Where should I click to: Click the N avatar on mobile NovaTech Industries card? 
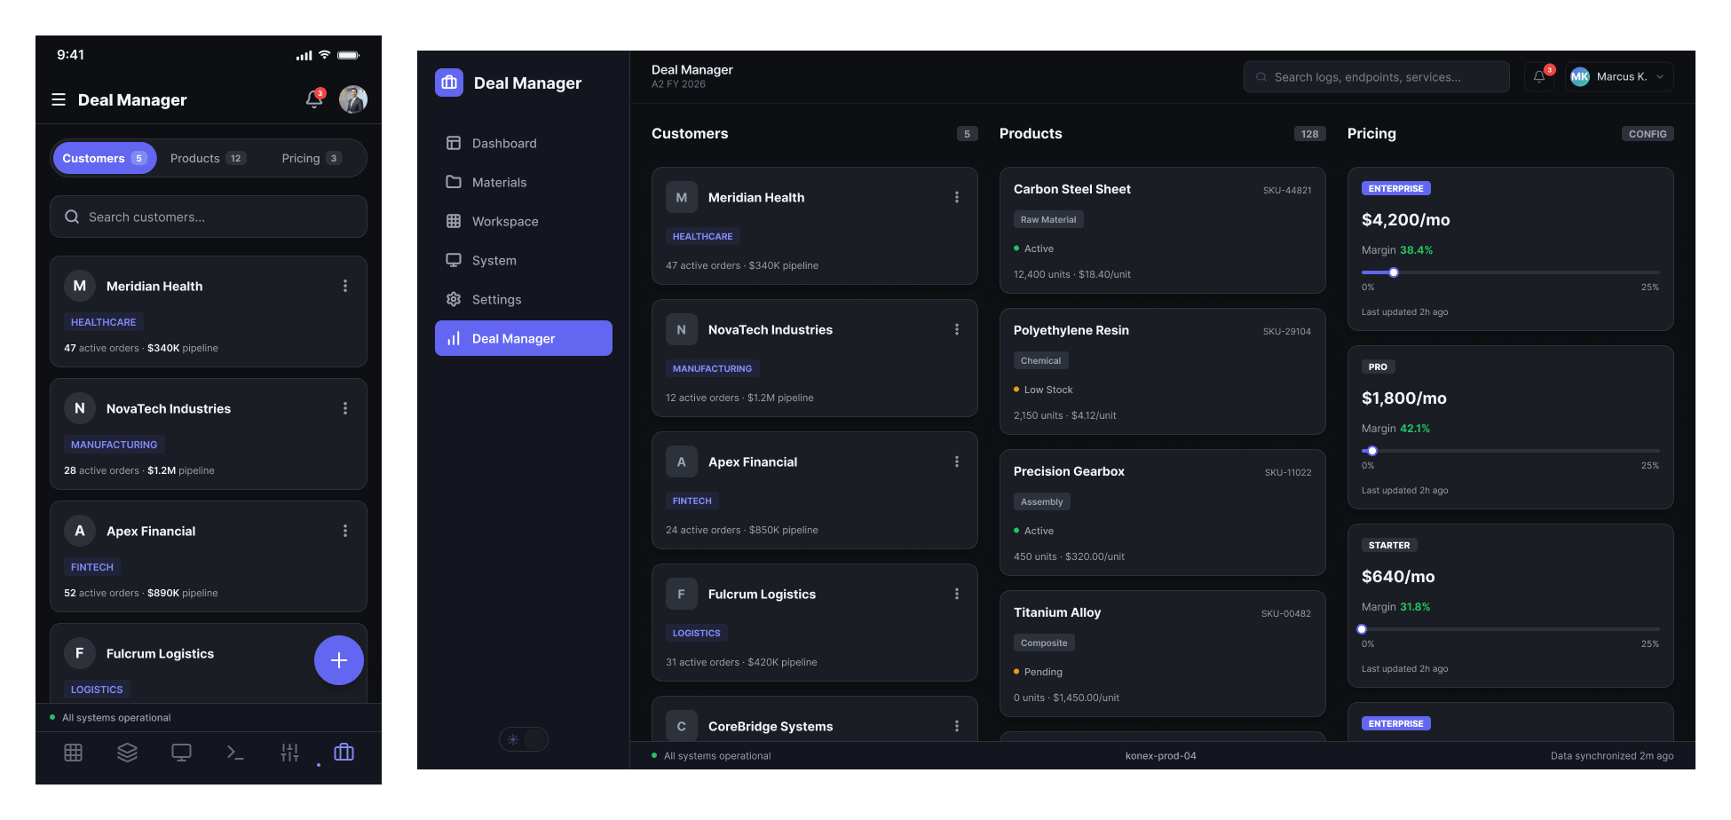tap(80, 408)
